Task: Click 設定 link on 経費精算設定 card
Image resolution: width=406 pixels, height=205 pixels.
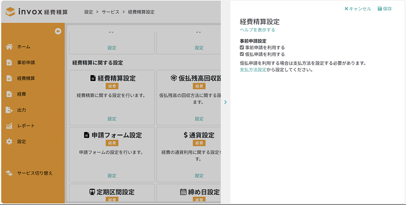Action: tap(112, 119)
